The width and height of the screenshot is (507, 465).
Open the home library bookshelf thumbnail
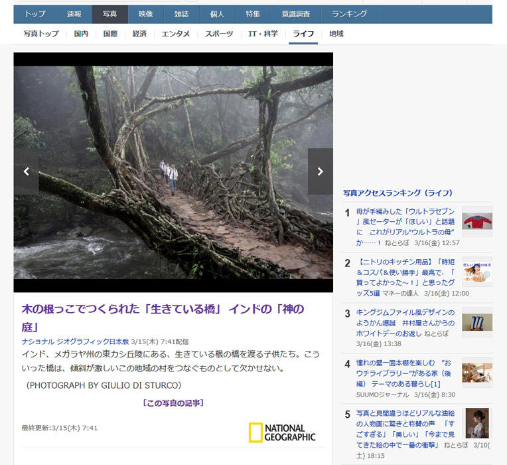476,373
